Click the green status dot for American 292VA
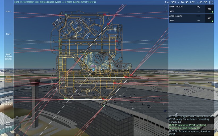Viewport: 218px width, 136px height. [x=212, y=12]
